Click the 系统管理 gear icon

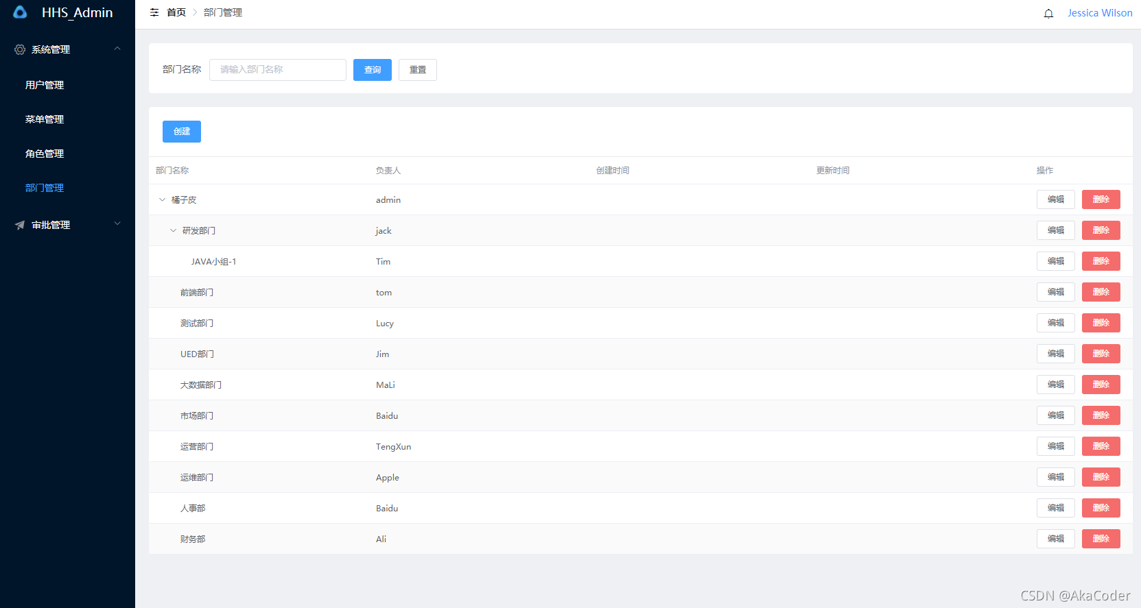(20, 49)
